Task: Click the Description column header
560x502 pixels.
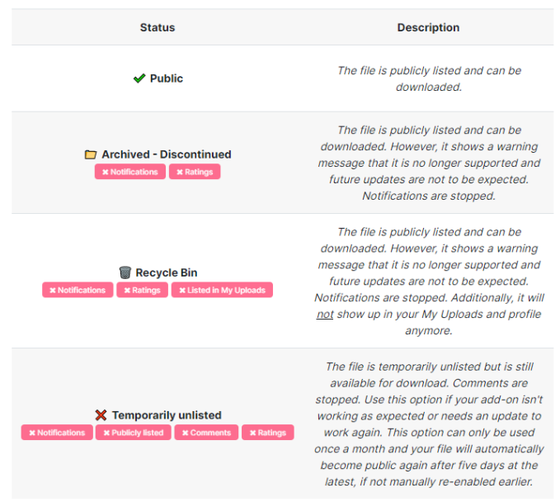Action: [x=428, y=27]
